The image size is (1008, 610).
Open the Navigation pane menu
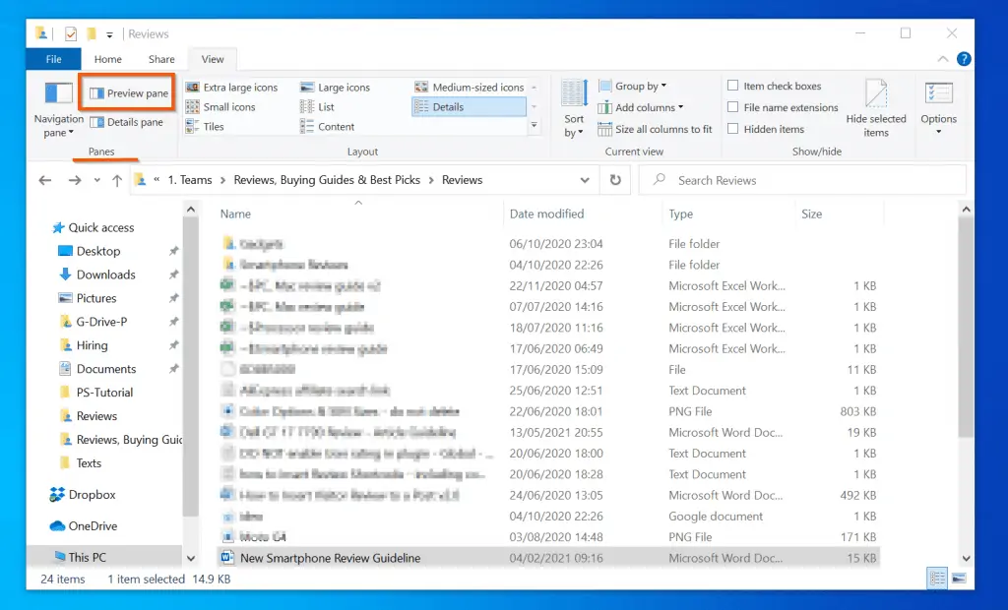tap(58, 108)
